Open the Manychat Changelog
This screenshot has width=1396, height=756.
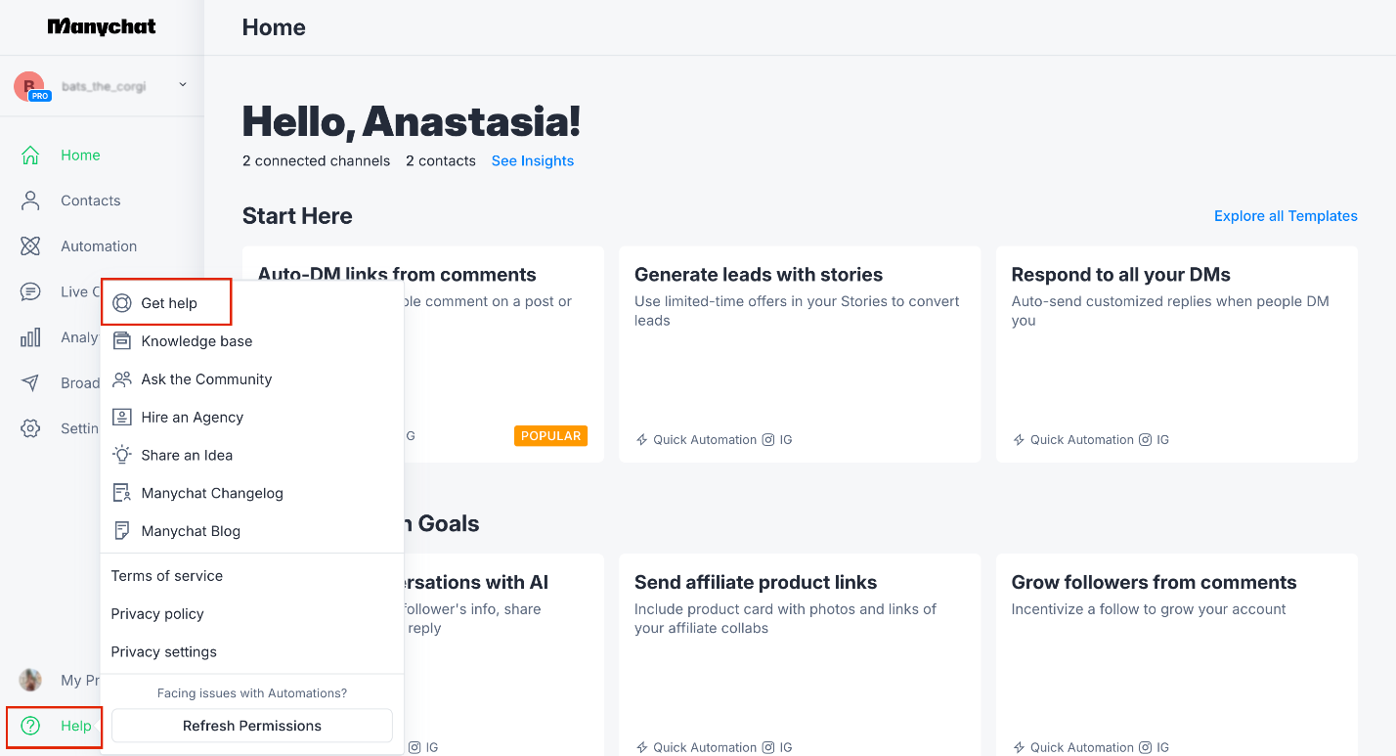pos(210,492)
